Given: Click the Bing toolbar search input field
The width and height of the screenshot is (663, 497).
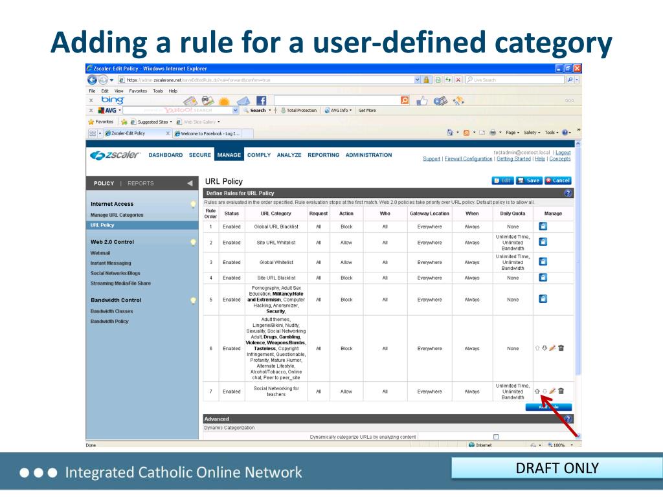Looking at the screenshot, I should [337, 100].
